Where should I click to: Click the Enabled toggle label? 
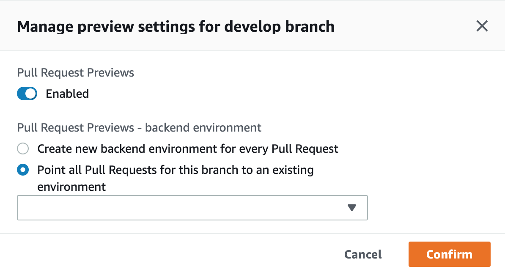[67, 93]
